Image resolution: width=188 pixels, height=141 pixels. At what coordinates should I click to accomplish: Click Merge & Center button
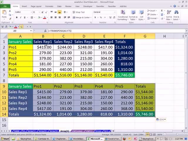[x=81, y=18]
